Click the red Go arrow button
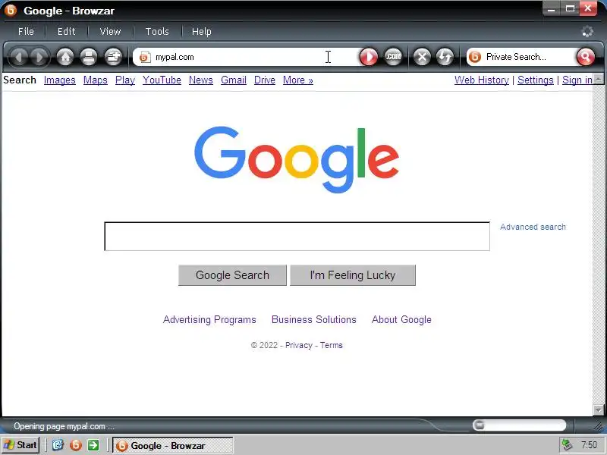 pos(369,58)
